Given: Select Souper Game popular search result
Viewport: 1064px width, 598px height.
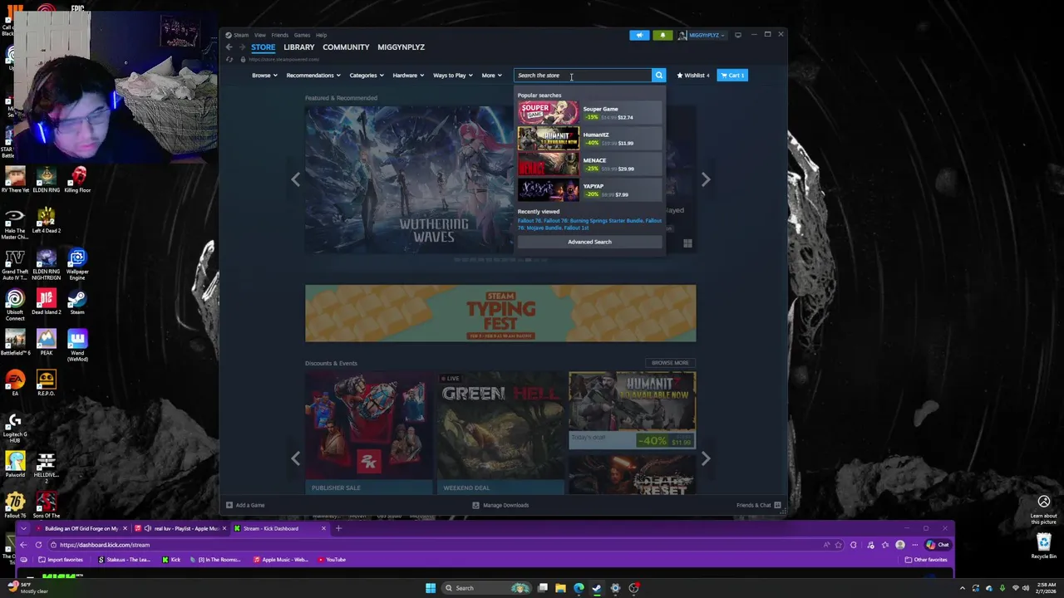Looking at the screenshot, I should click(589, 113).
